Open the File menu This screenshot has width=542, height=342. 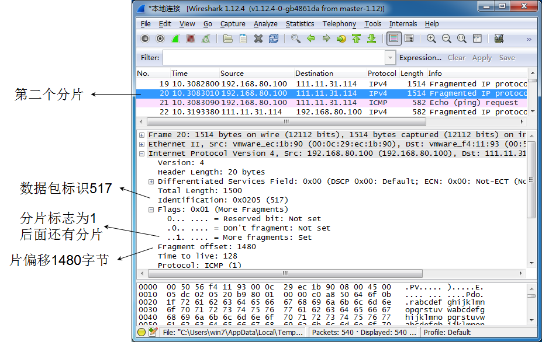(146, 24)
